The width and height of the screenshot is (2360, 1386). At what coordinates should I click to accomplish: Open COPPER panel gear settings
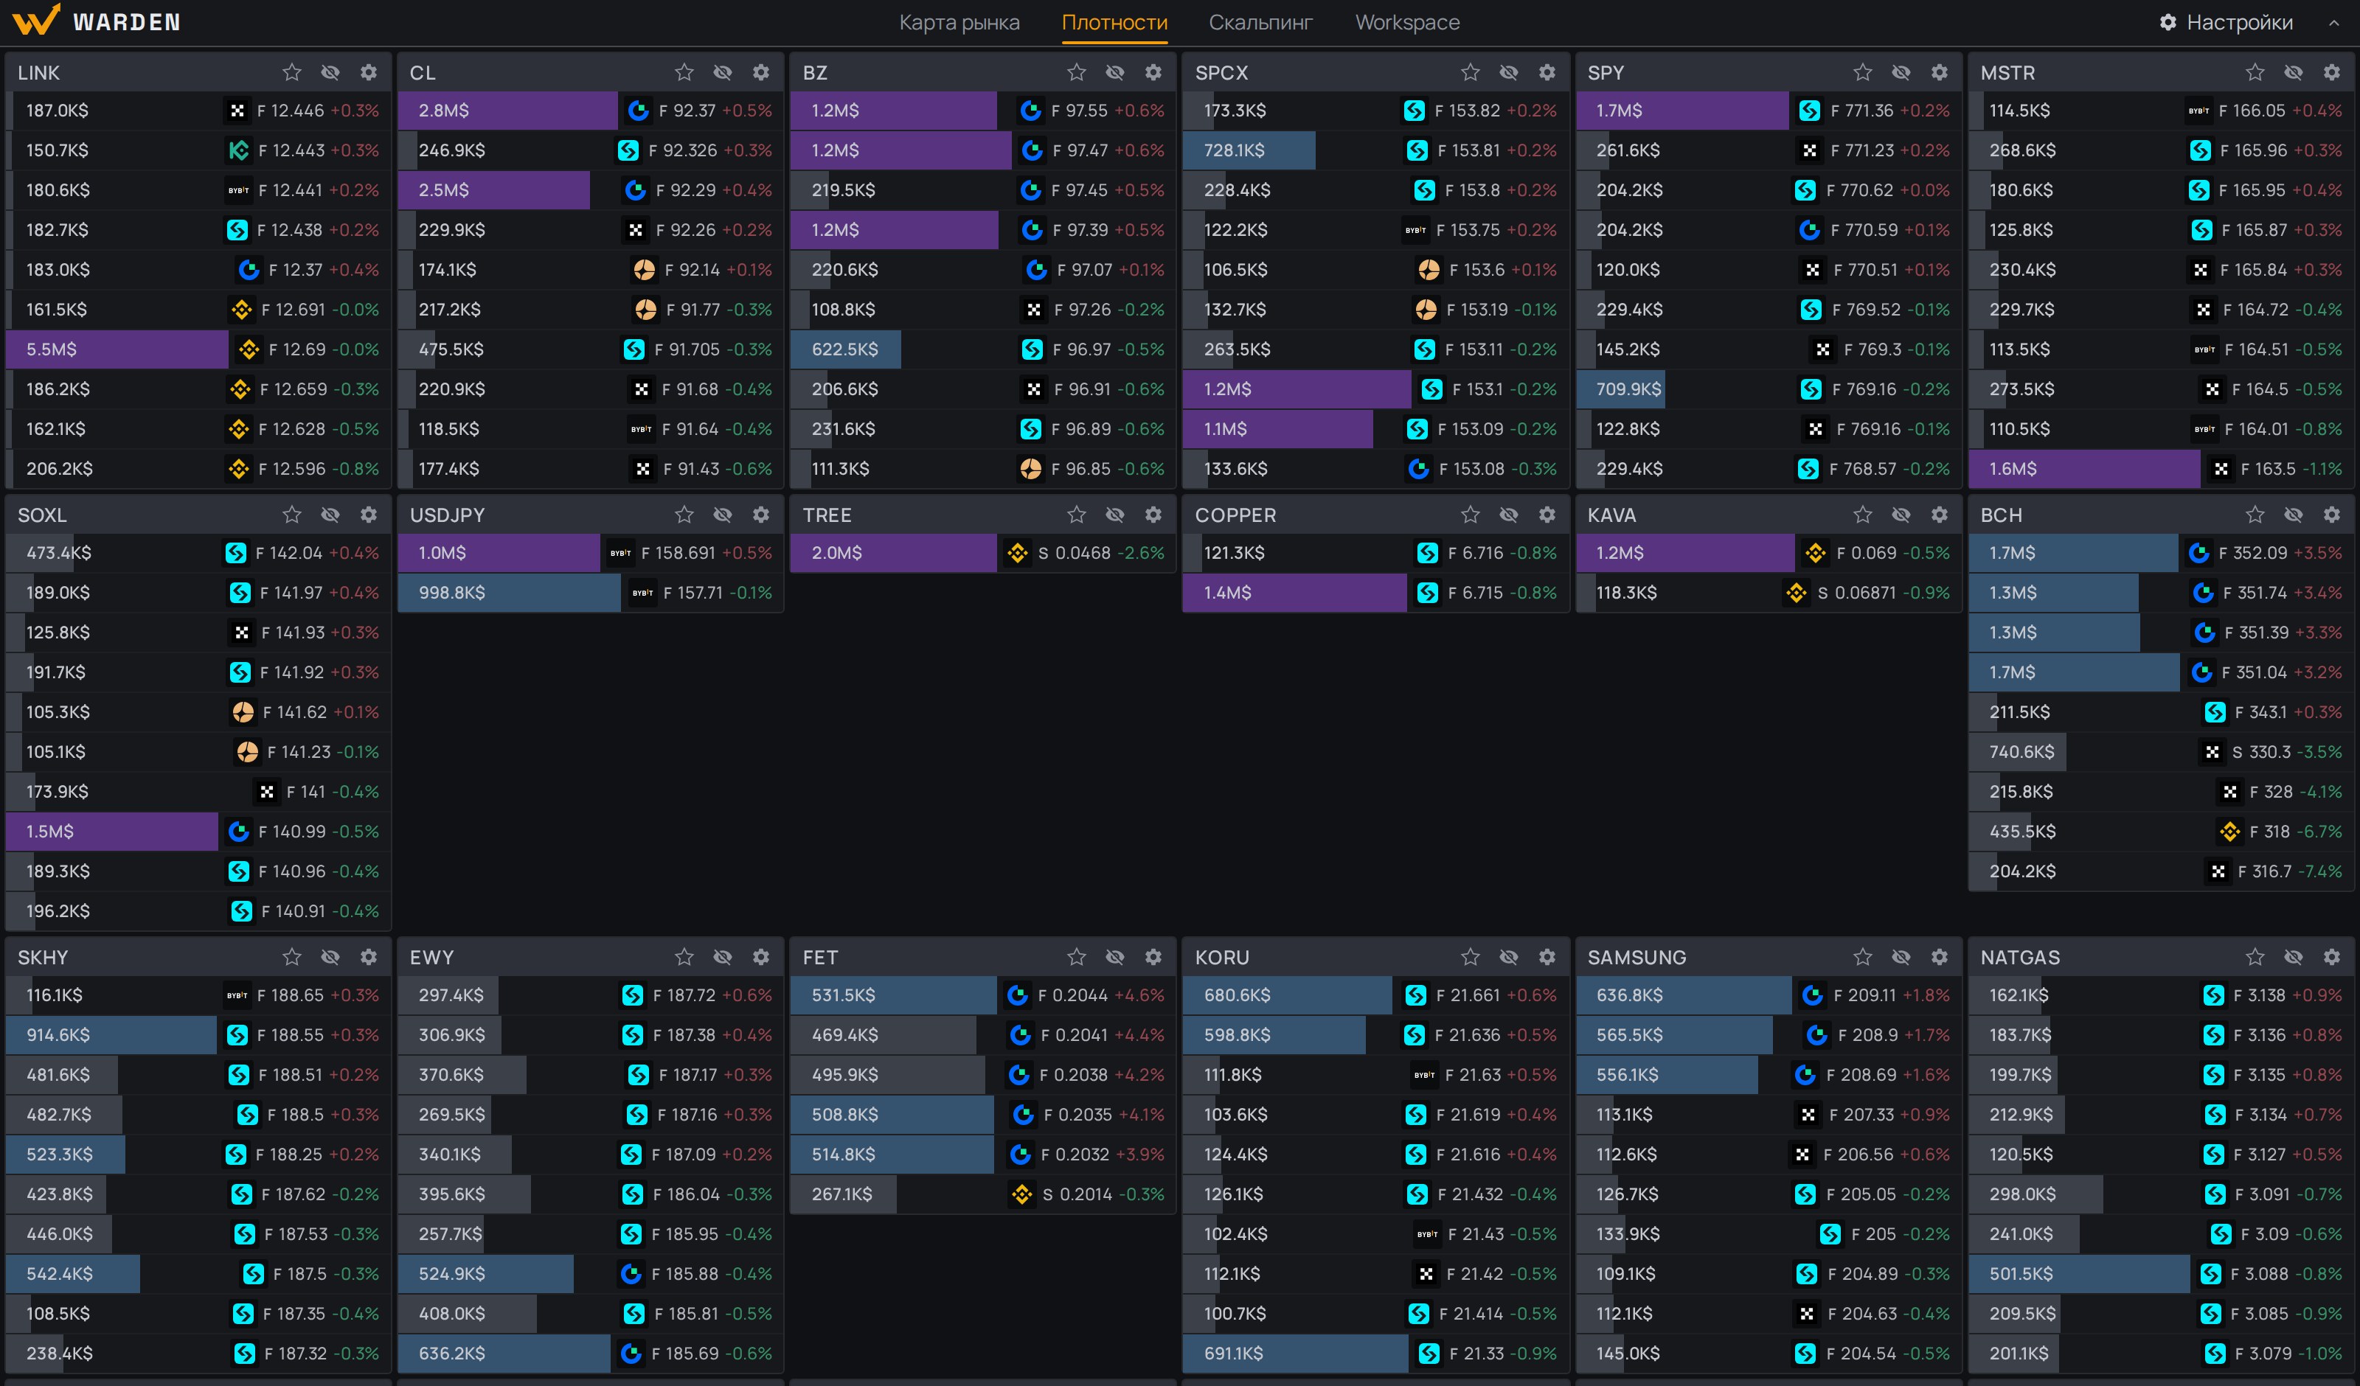[1547, 514]
